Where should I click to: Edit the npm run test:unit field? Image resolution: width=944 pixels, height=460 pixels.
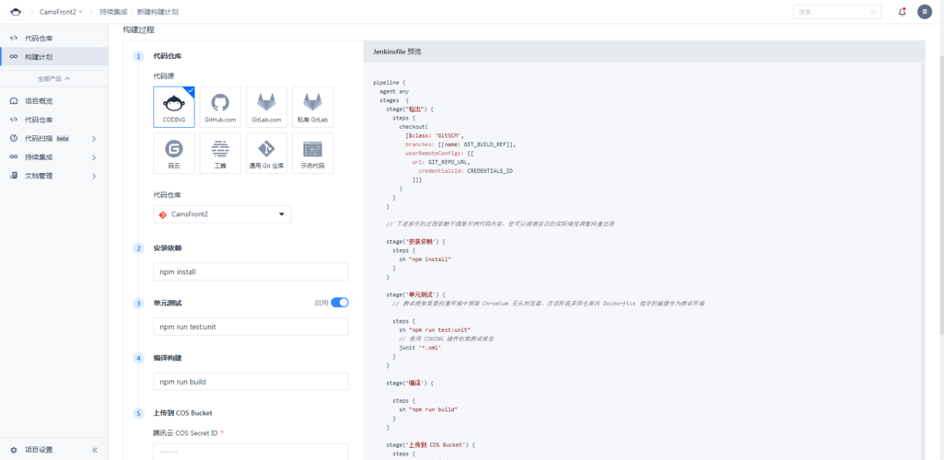pos(251,327)
